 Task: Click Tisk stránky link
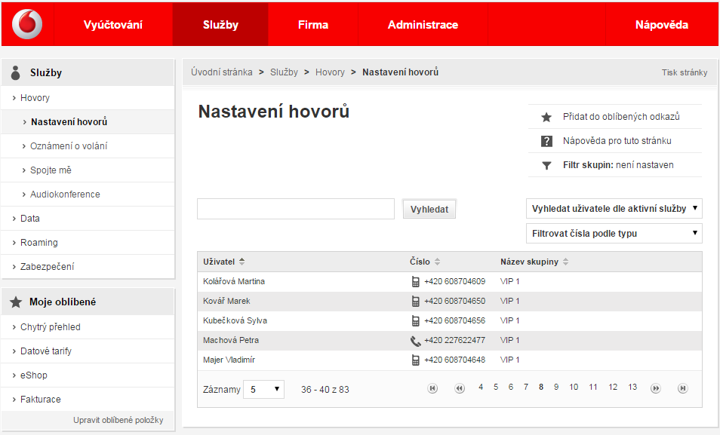(x=685, y=72)
